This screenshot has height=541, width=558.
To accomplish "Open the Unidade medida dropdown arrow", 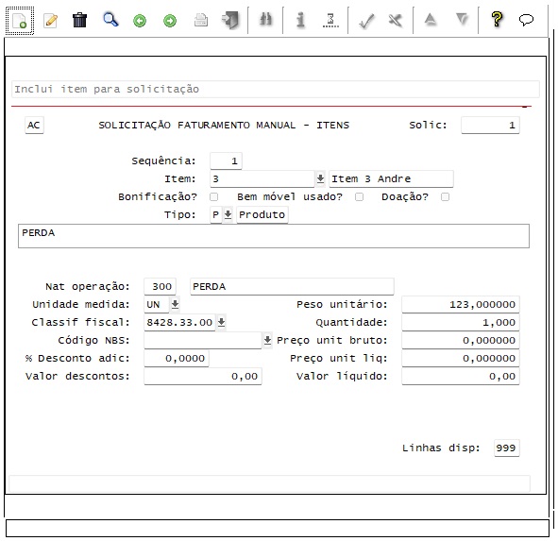I will (175, 304).
